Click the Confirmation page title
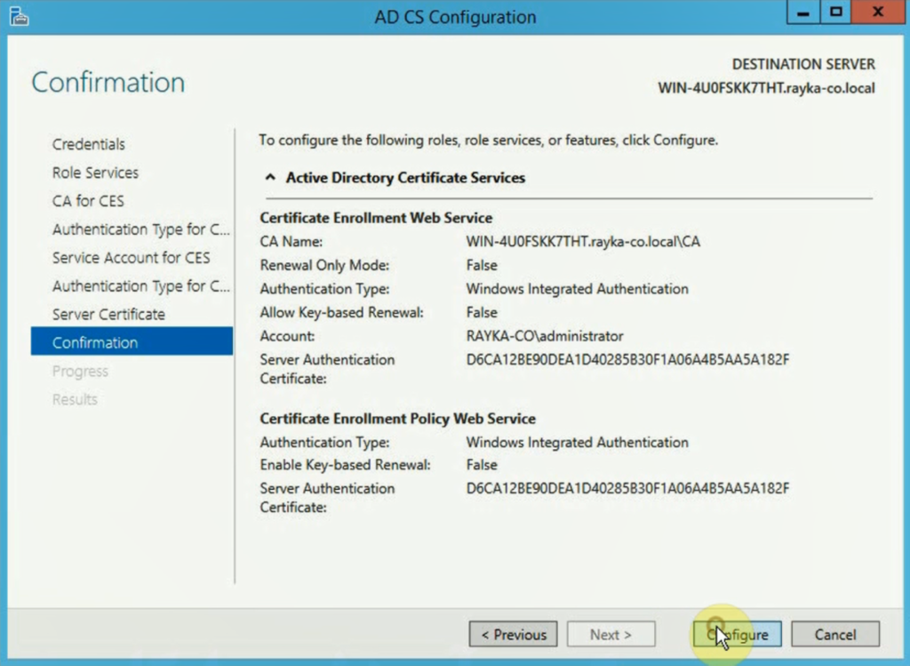 [x=108, y=83]
